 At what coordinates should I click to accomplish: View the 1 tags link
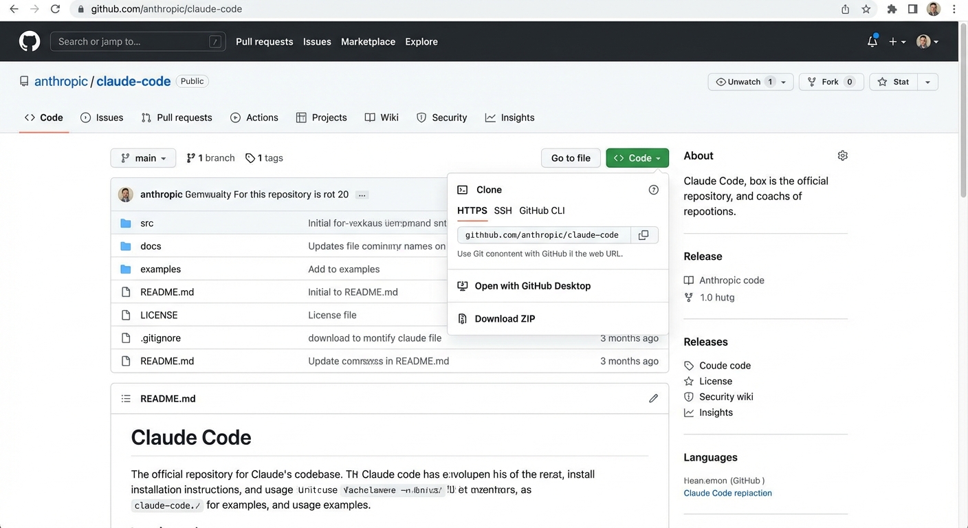(x=264, y=158)
